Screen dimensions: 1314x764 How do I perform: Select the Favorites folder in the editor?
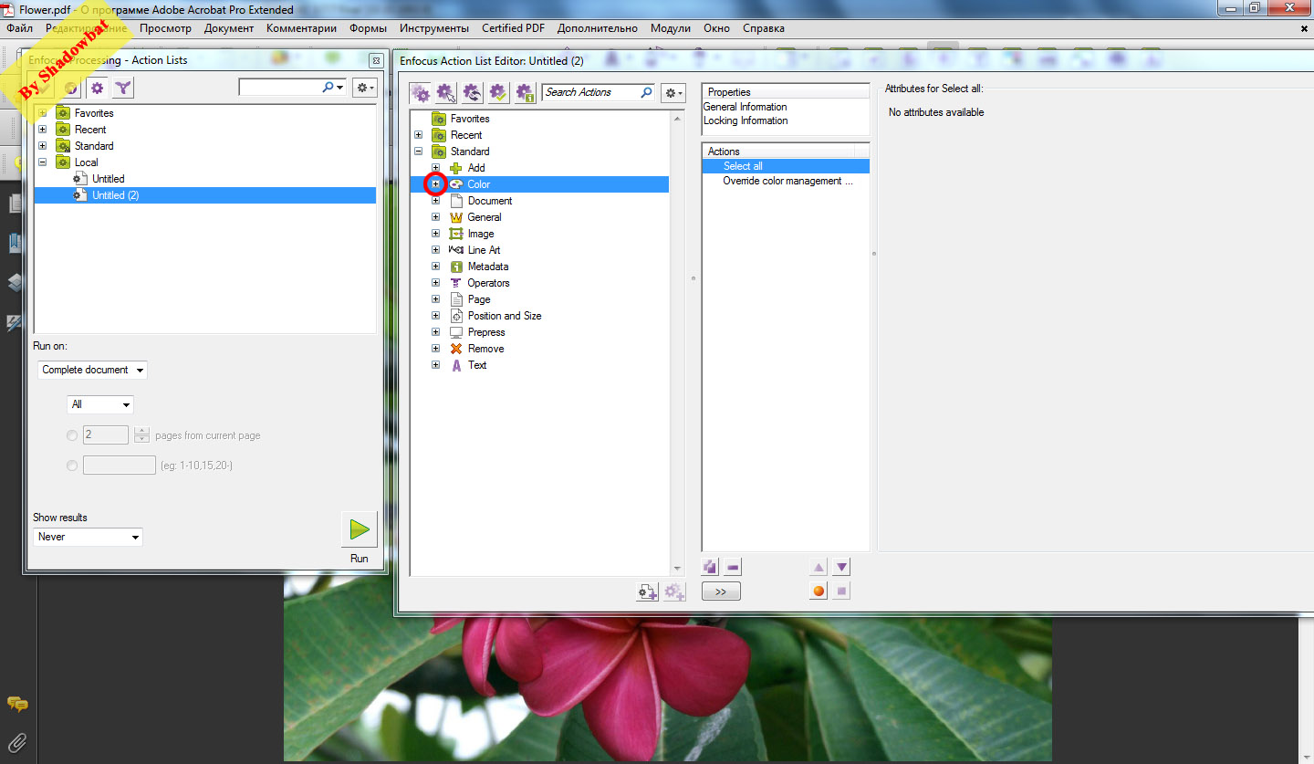[x=469, y=119]
